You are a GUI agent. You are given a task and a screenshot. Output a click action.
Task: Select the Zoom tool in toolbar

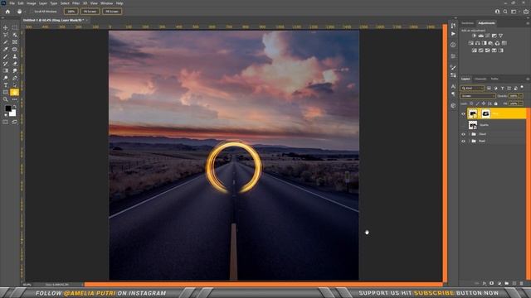click(x=6, y=99)
